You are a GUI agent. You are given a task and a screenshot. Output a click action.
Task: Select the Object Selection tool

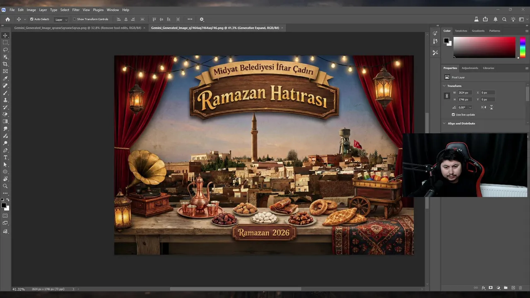tap(5, 57)
